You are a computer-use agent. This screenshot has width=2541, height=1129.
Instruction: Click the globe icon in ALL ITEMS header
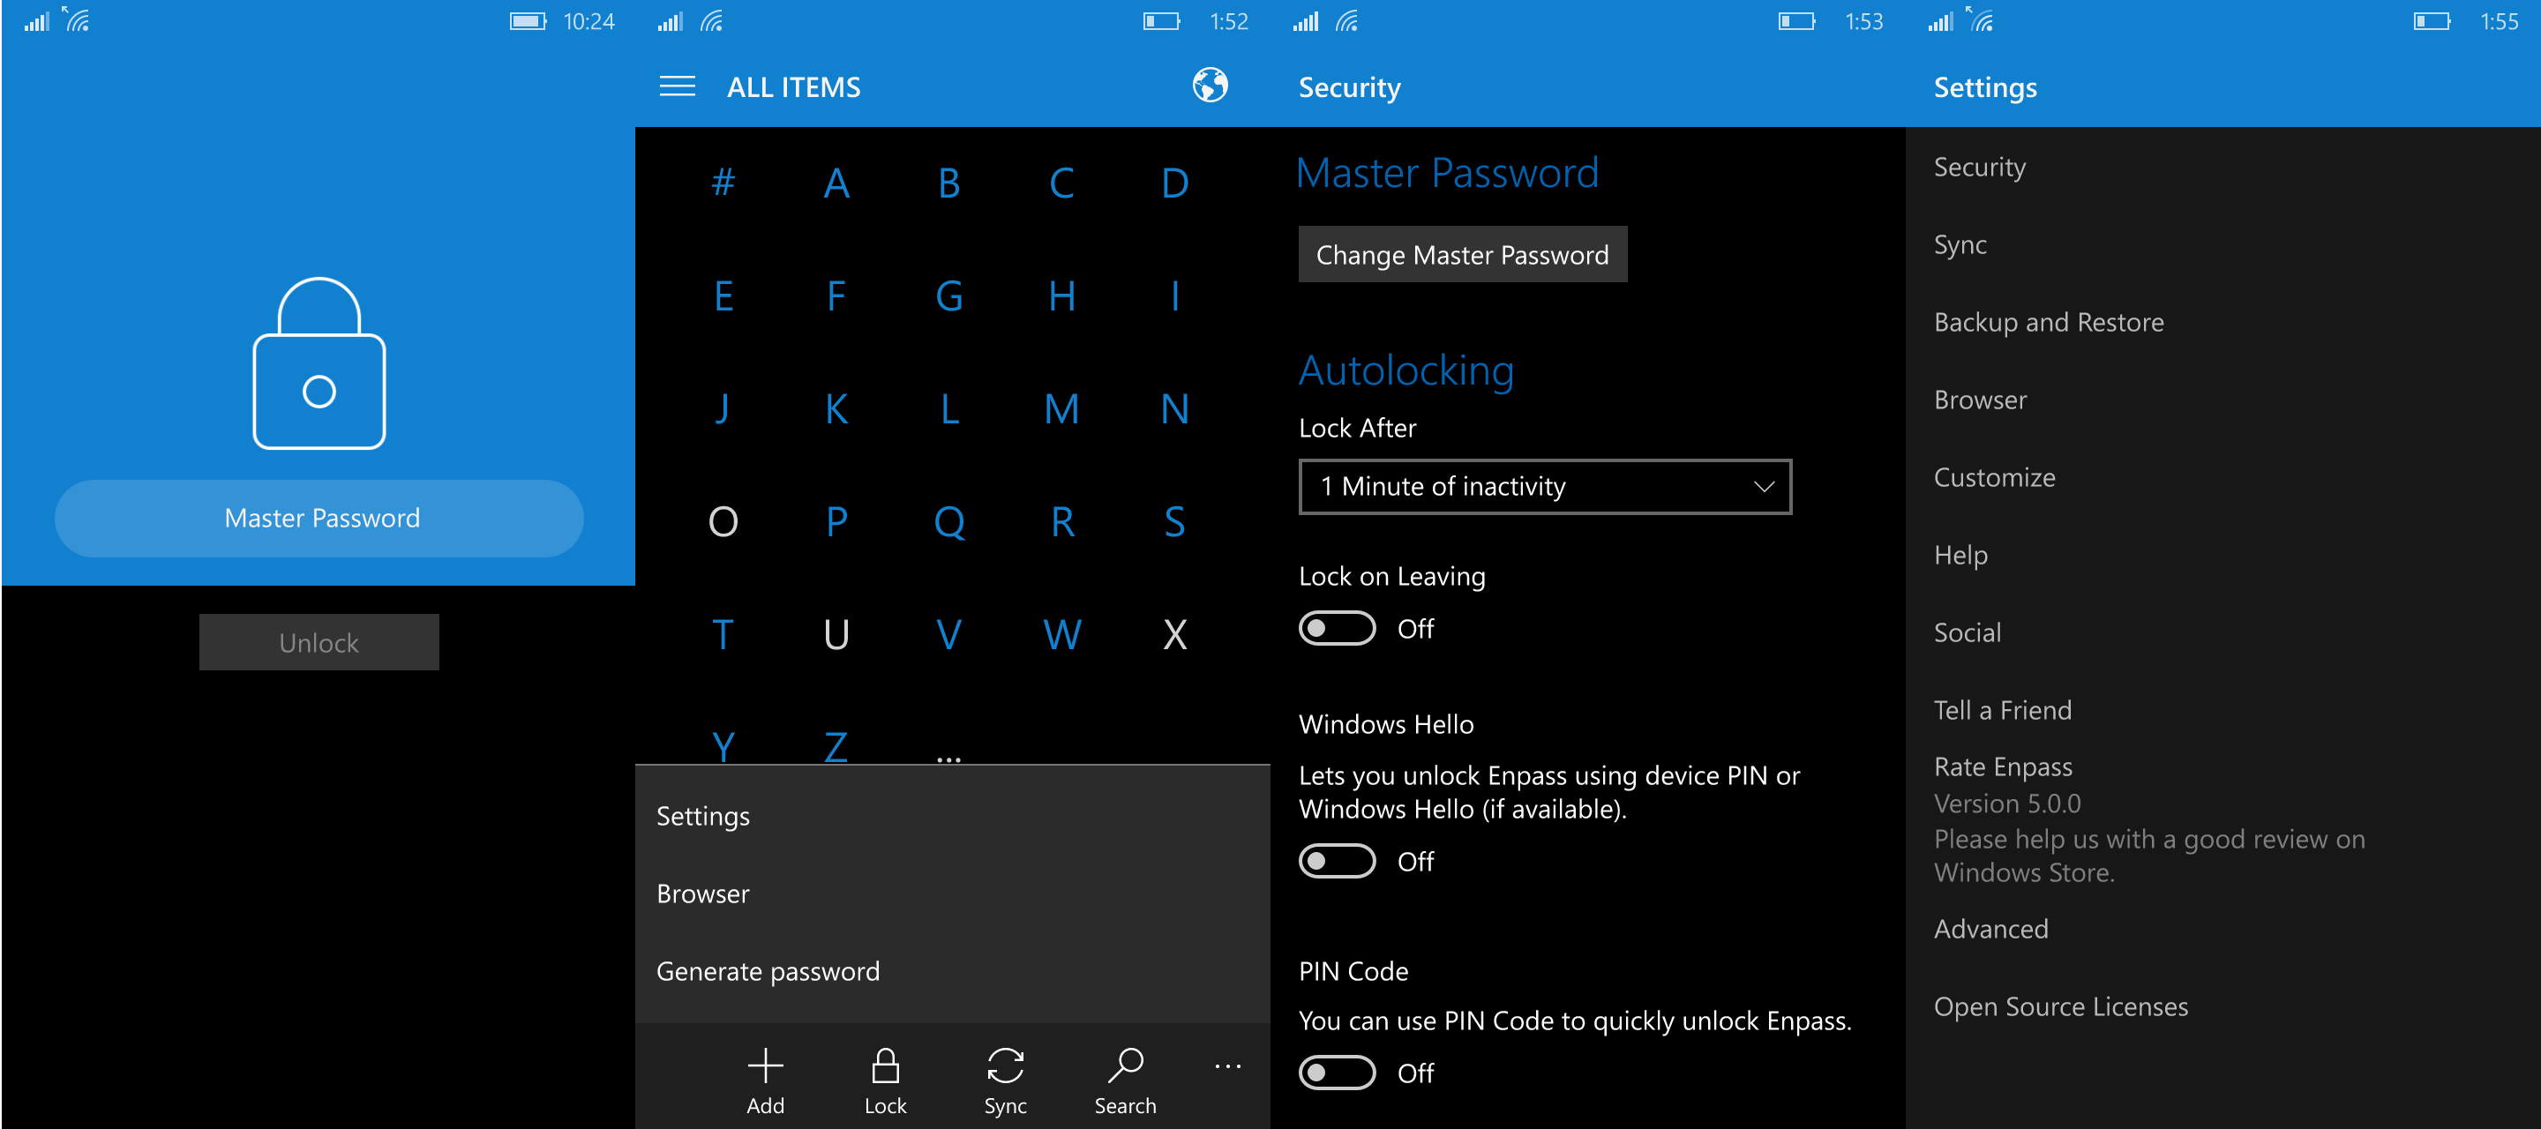[1210, 86]
